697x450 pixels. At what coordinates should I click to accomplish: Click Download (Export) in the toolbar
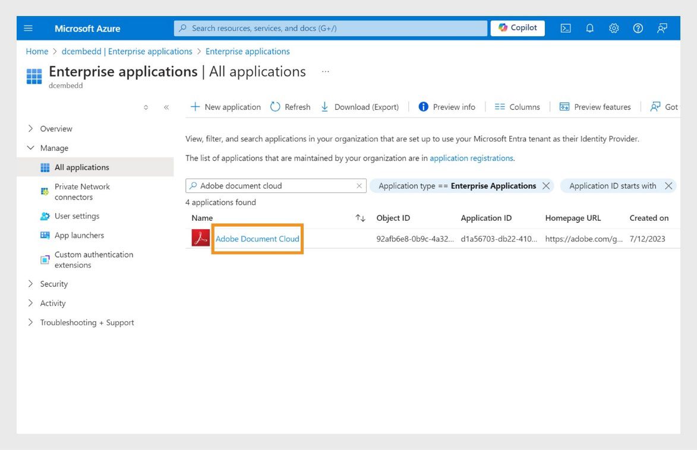(361, 107)
